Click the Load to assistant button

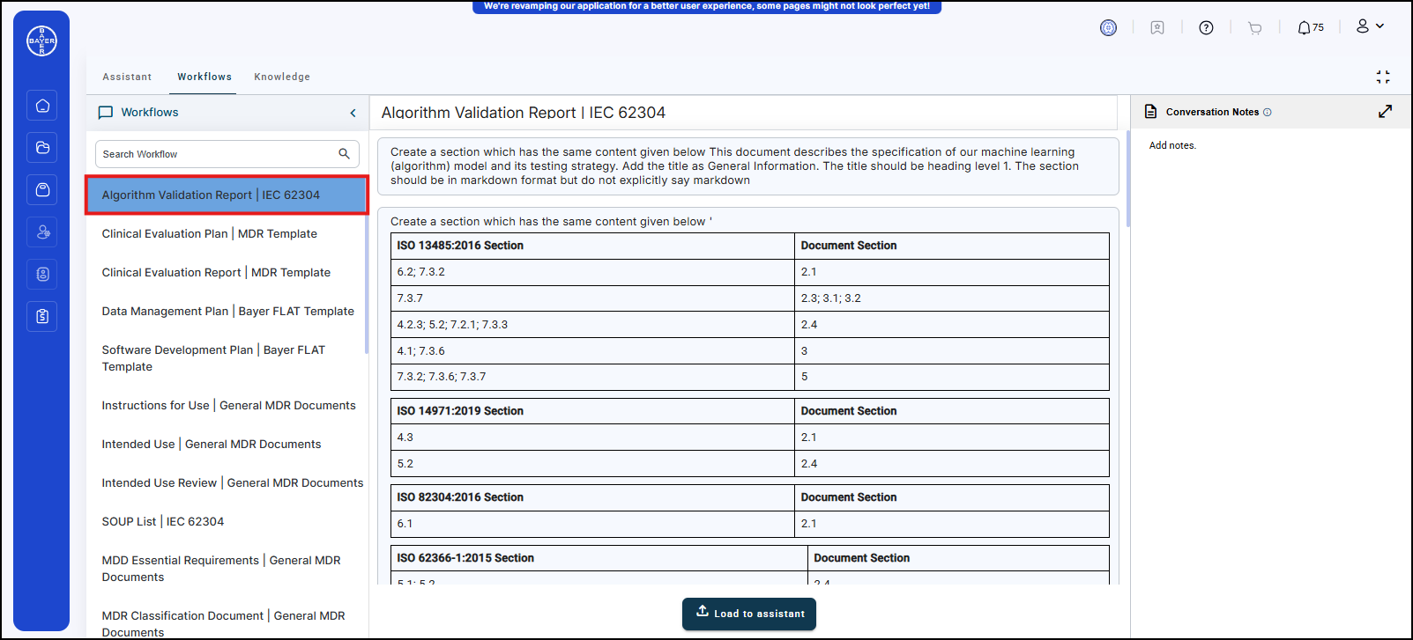[749, 614]
